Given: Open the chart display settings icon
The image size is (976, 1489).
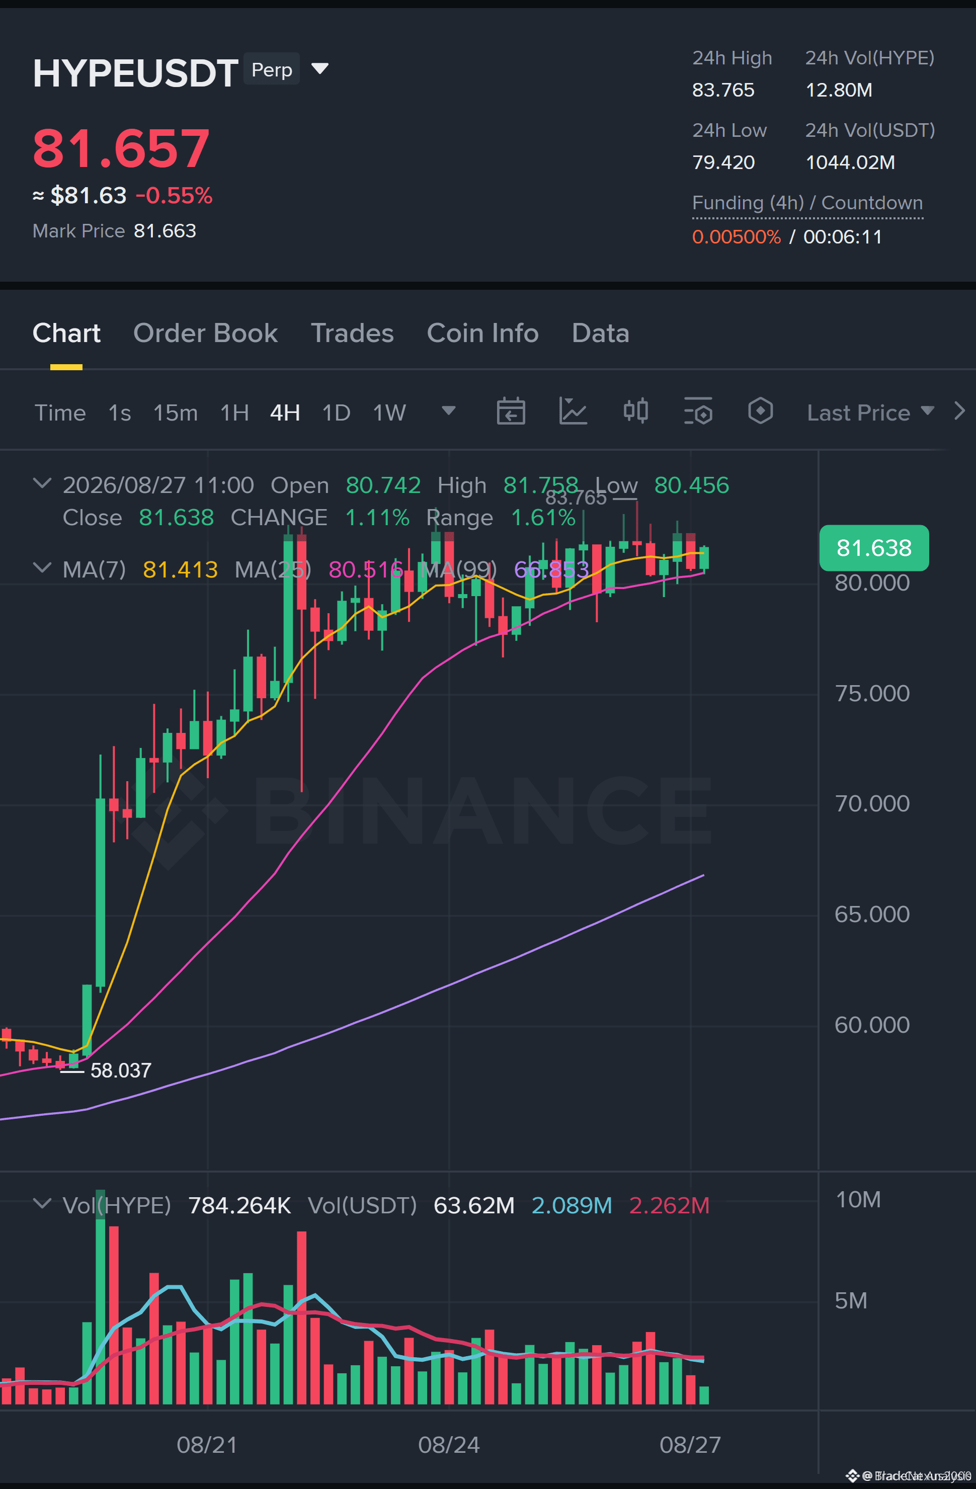Looking at the screenshot, I should click(698, 411).
